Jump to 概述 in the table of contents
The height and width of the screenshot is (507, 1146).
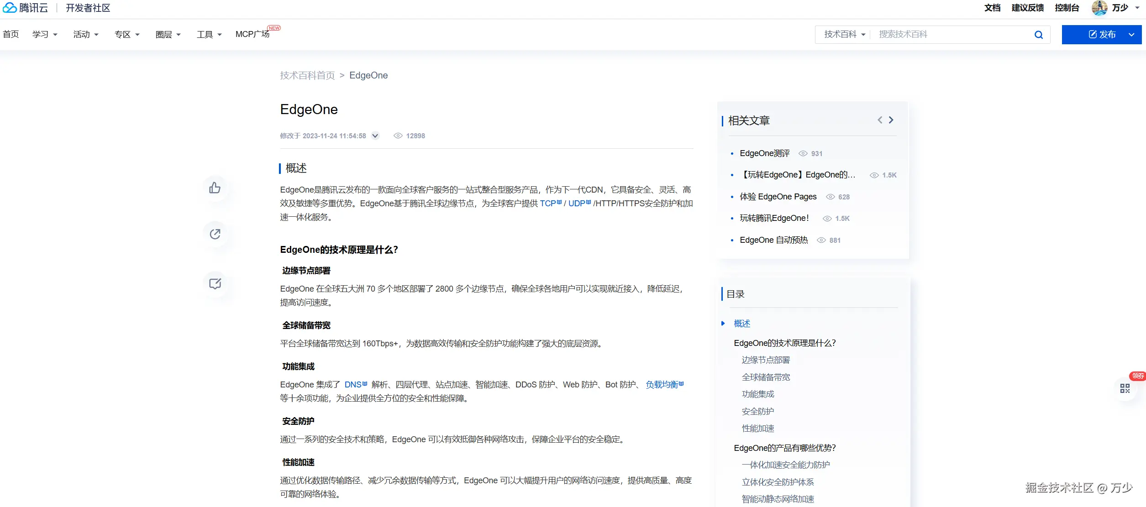click(742, 324)
